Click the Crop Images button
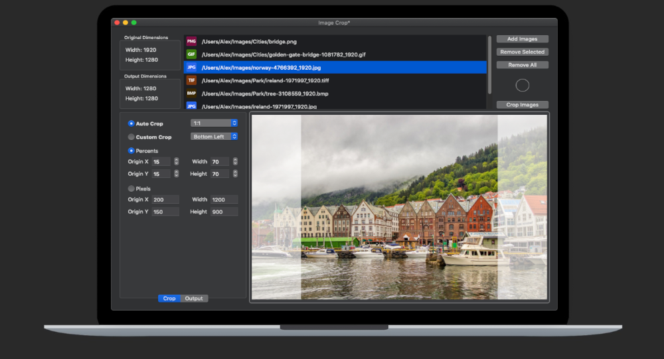664x359 pixels. [x=522, y=105]
